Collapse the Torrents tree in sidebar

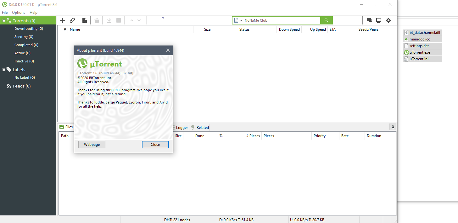point(4,21)
